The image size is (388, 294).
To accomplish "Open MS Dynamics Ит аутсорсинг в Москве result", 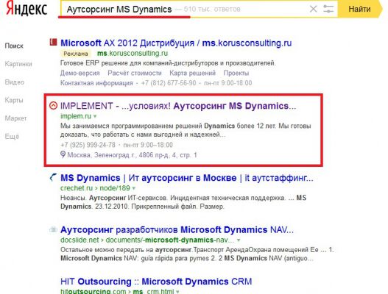I will pyautogui.click(x=187, y=178).
